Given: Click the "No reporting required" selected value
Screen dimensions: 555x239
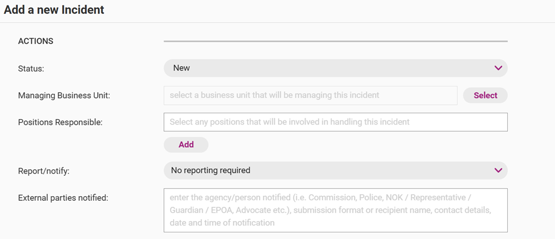Looking at the screenshot, I should [210, 170].
